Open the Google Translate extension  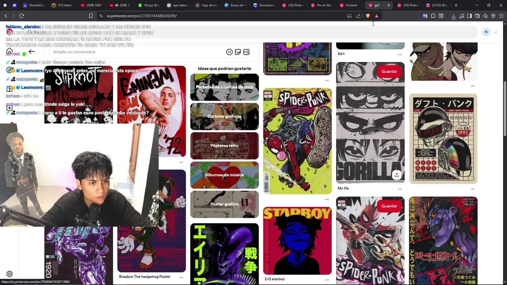click(425, 16)
